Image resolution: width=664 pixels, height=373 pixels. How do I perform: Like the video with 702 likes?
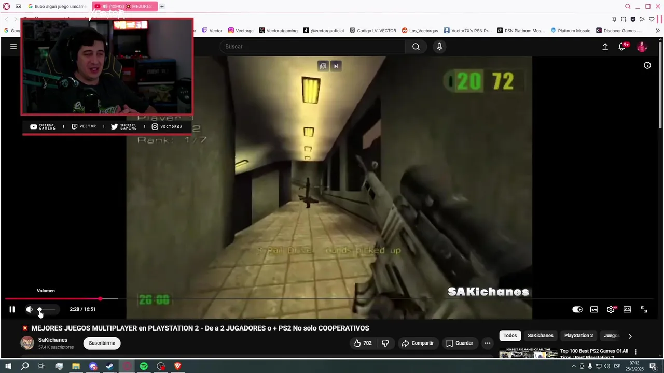pyautogui.click(x=362, y=343)
